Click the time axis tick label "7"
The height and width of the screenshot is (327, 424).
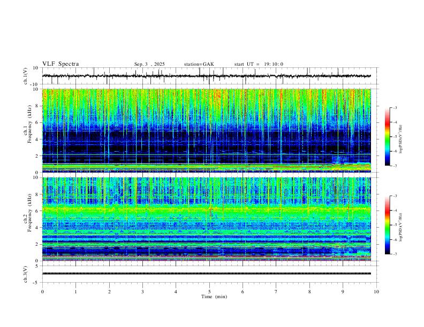(x=276, y=292)
